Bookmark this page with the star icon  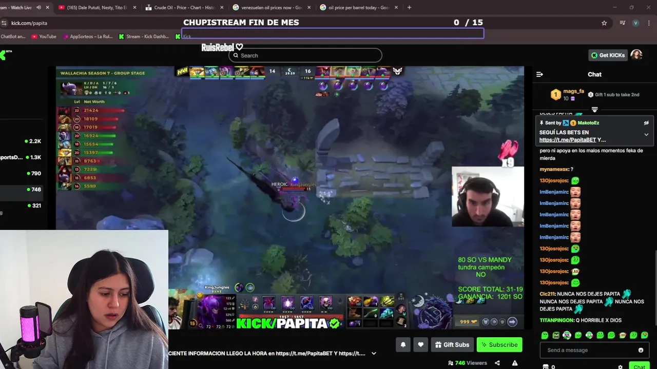click(x=604, y=23)
